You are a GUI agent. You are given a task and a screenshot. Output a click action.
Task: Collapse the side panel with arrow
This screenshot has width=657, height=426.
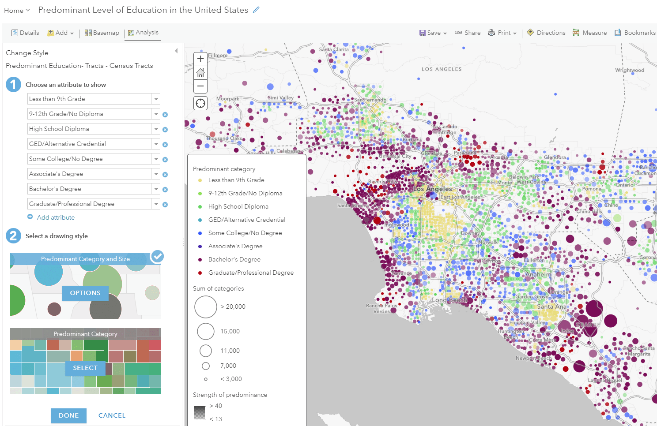click(x=176, y=51)
